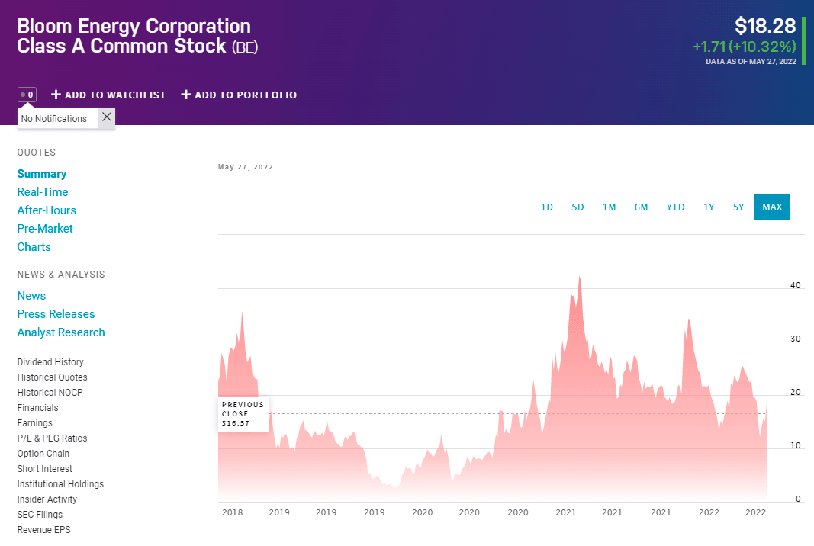Click the plus icon for Add to Watchlist
814x546 pixels.
click(56, 95)
